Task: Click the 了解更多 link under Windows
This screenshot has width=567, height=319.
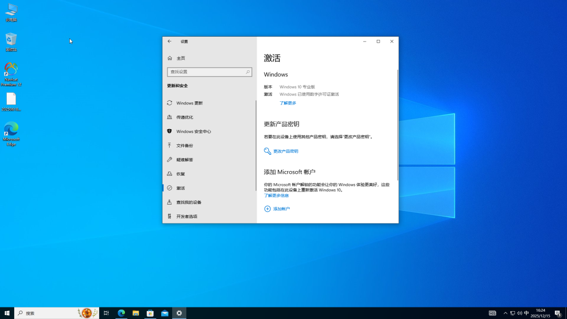Action: click(x=288, y=103)
